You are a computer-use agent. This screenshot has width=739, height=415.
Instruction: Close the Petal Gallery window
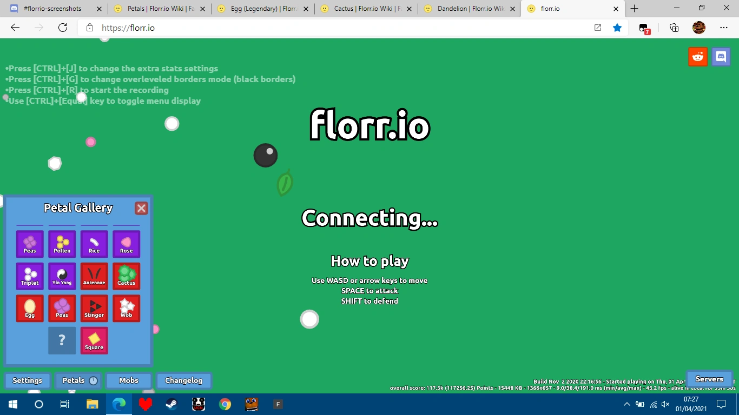point(141,207)
